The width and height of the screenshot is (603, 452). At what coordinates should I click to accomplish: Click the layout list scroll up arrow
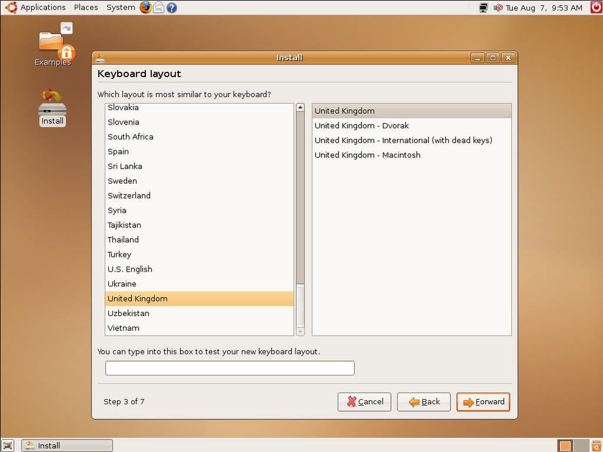pos(300,107)
